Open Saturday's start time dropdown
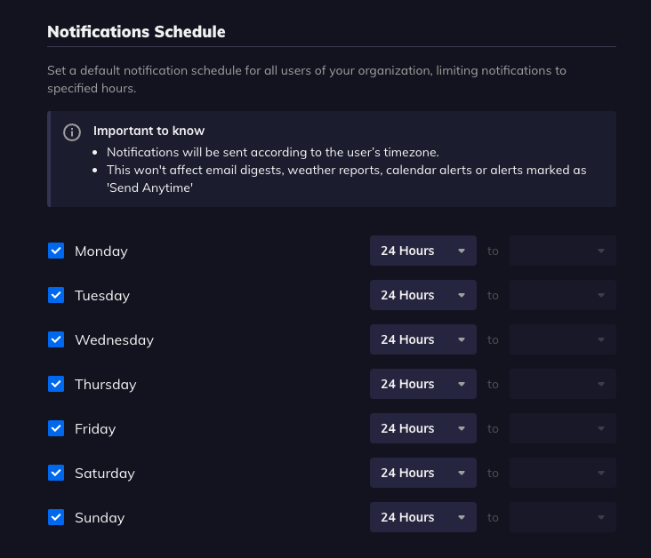Screen dimensions: 651x558 (x=422, y=473)
